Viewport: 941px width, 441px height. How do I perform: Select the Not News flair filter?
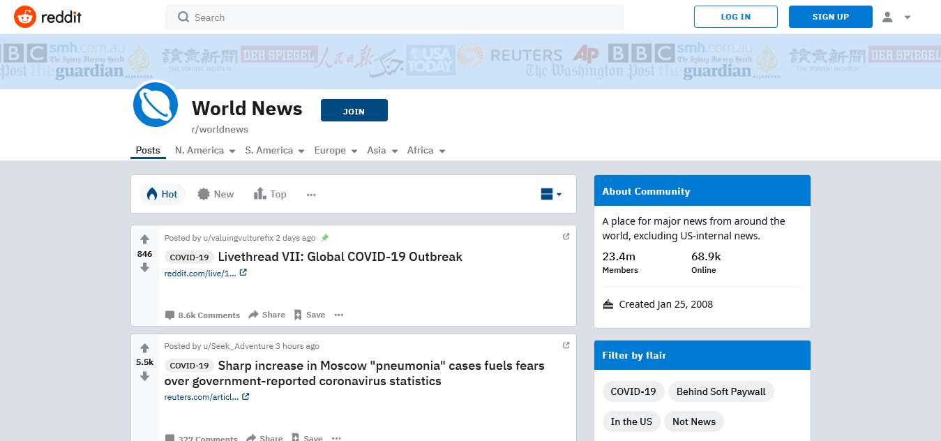click(693, 421)
